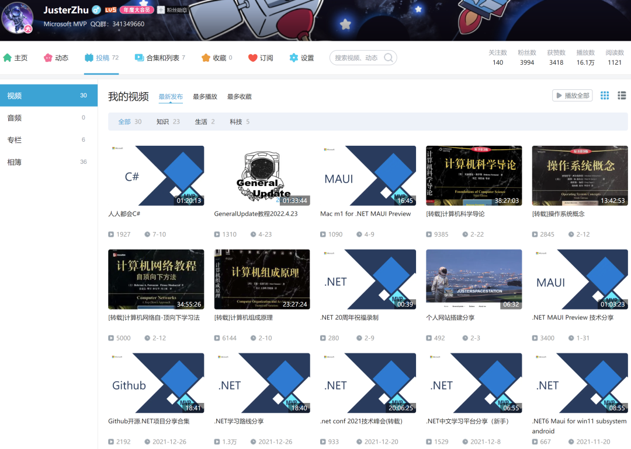Filter by 知识 23 category

click(168, 122)
